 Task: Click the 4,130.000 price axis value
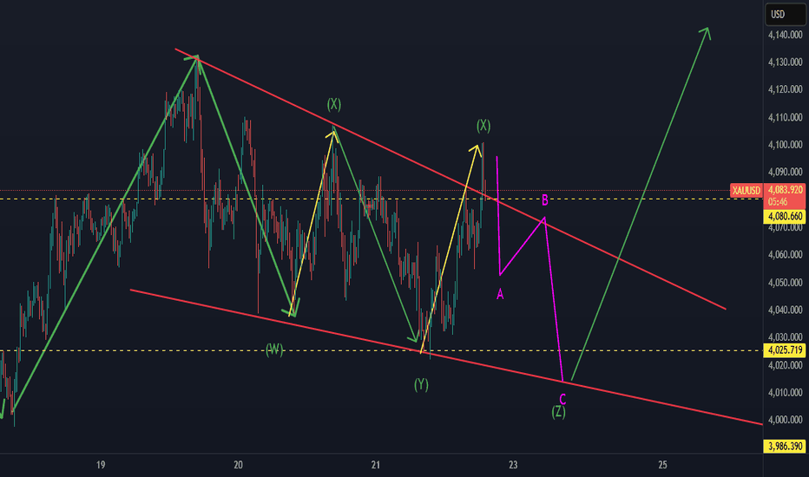(785, 62)
